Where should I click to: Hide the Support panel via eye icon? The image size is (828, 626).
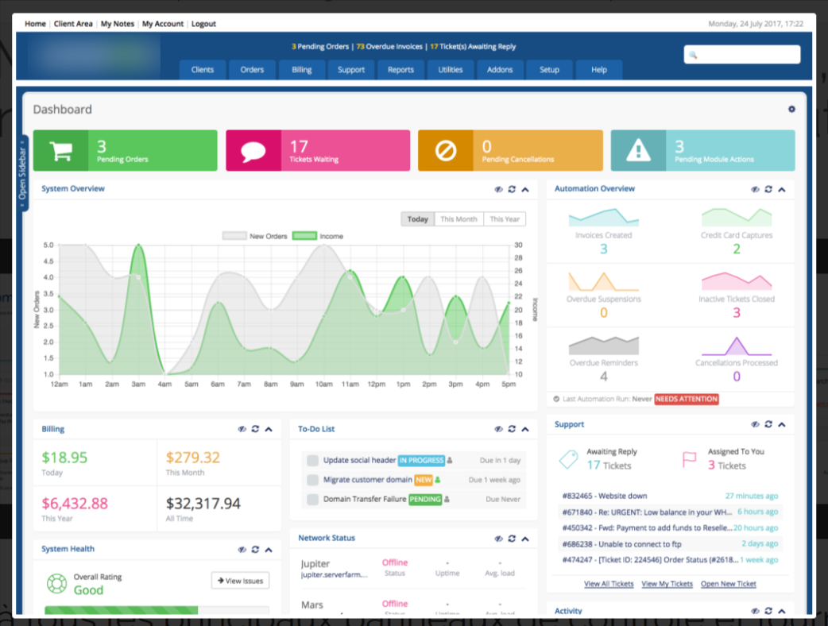pyautogui.click(x=755, y=424)
